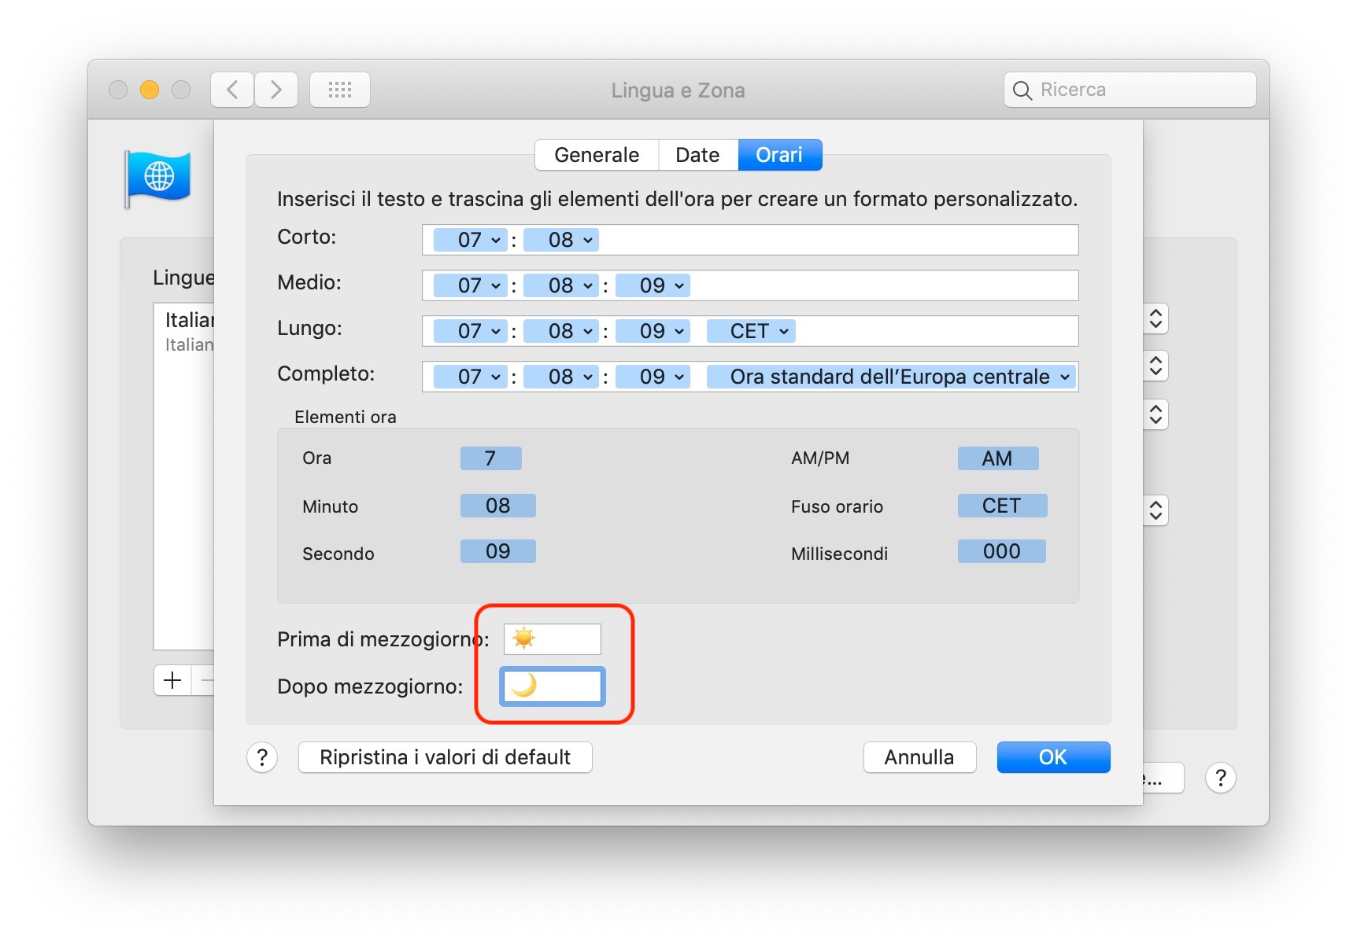Viewport: 1357px width, 942px height.
Task: Click the 'Corto:' format label
Action: tap(307, 237)
